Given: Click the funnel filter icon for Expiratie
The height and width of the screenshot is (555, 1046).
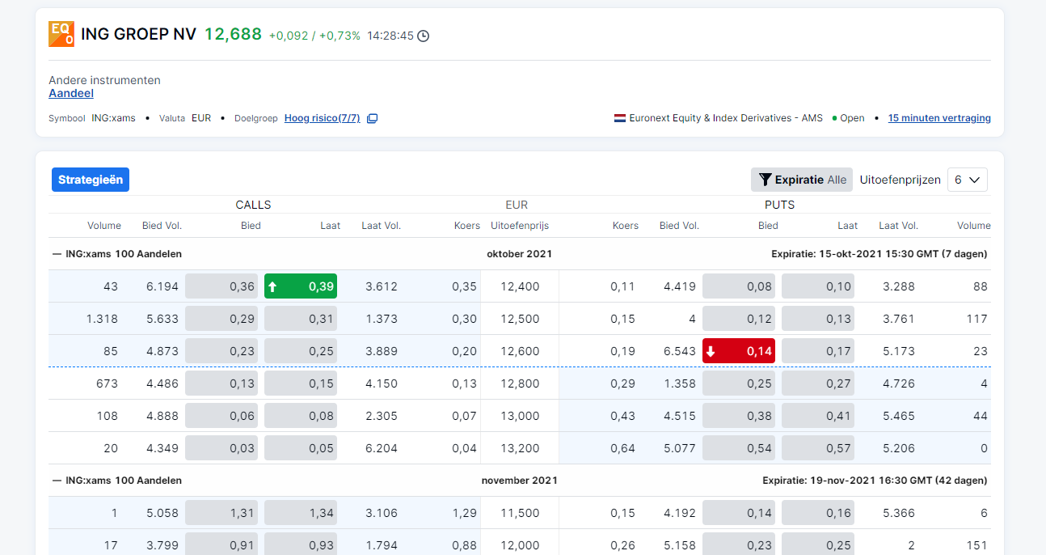Looking at the screenshot, I should coord(765,180).
